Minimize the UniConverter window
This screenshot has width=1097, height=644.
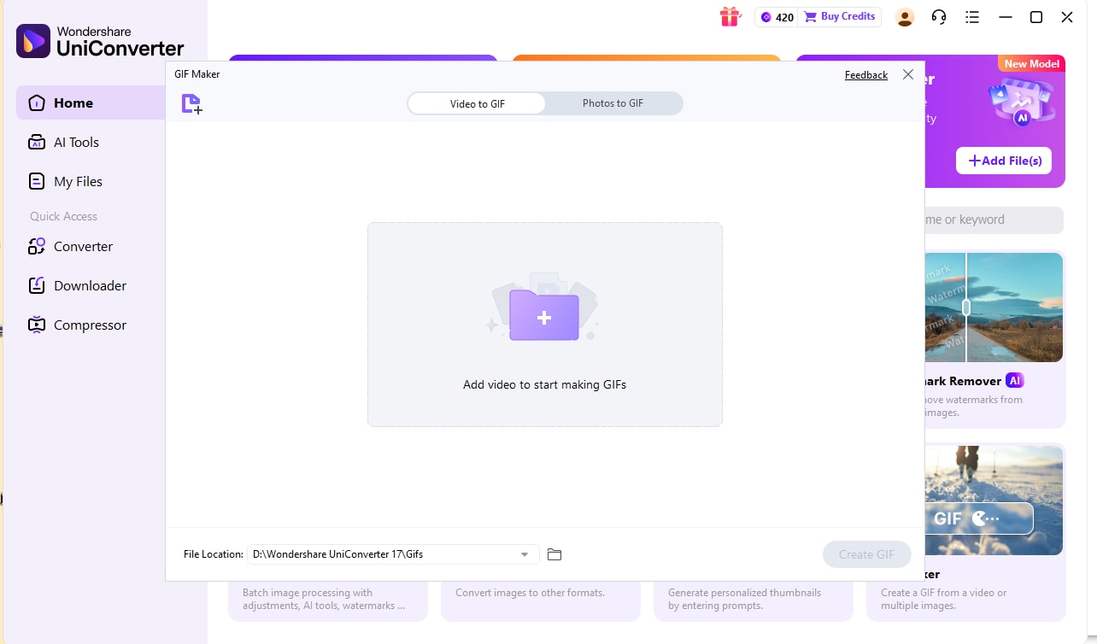[x=1006, y=17]
